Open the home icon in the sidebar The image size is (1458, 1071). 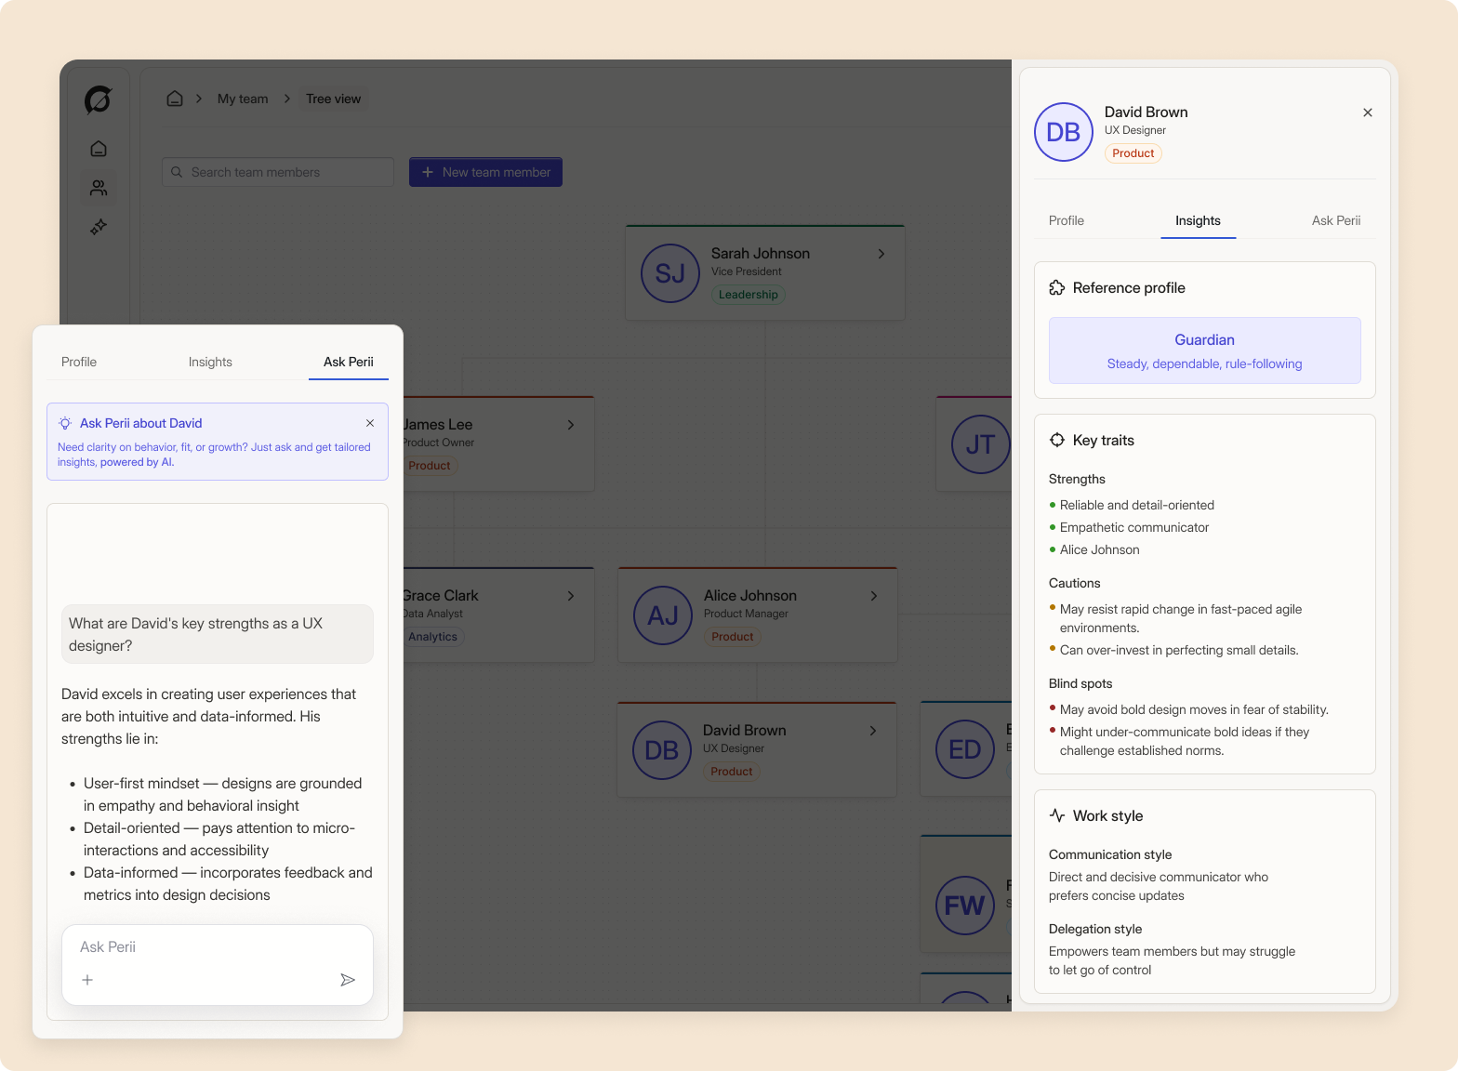tap(99, 149)
